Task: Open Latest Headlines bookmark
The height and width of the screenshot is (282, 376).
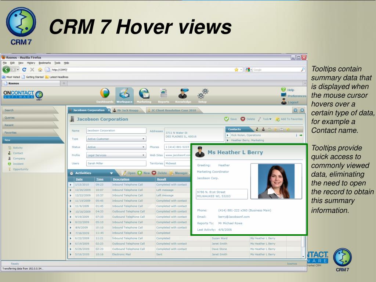Action: coord(57,77)
